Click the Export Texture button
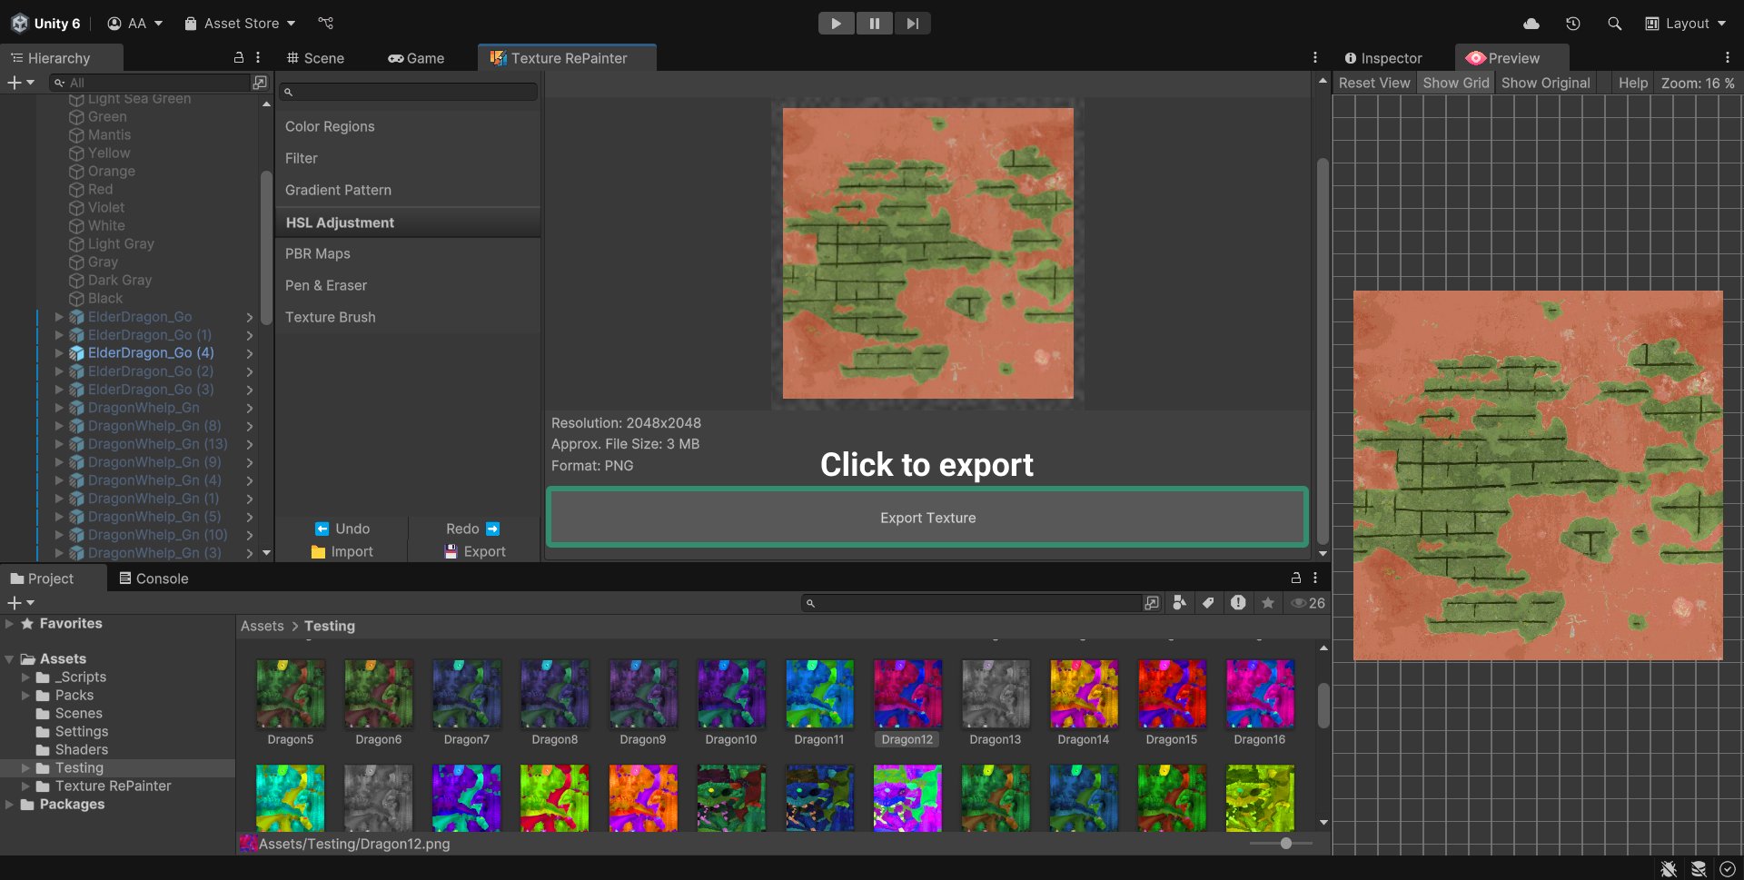Screen dimensions: 1744x880 pyautogui.click(x=927, y=518)
